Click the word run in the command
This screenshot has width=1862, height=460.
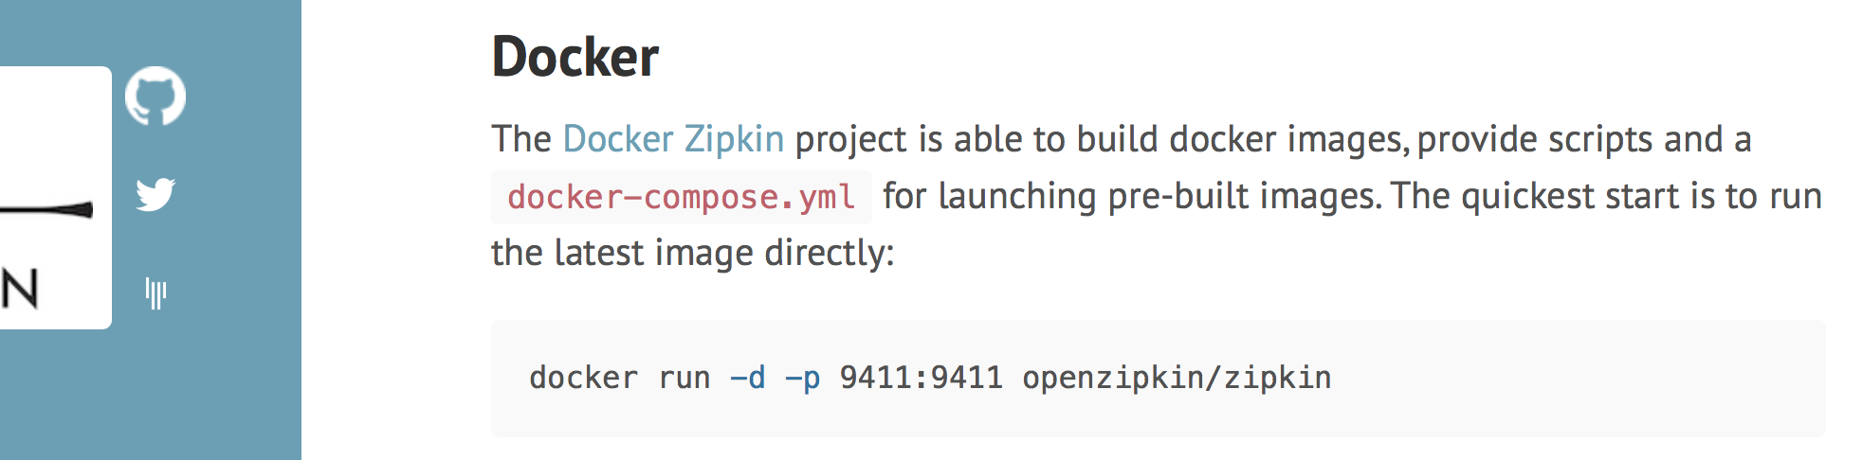684,378
